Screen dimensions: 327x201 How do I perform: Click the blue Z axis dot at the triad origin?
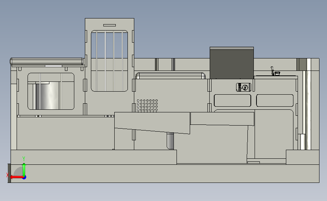click(x=24, y=178)
